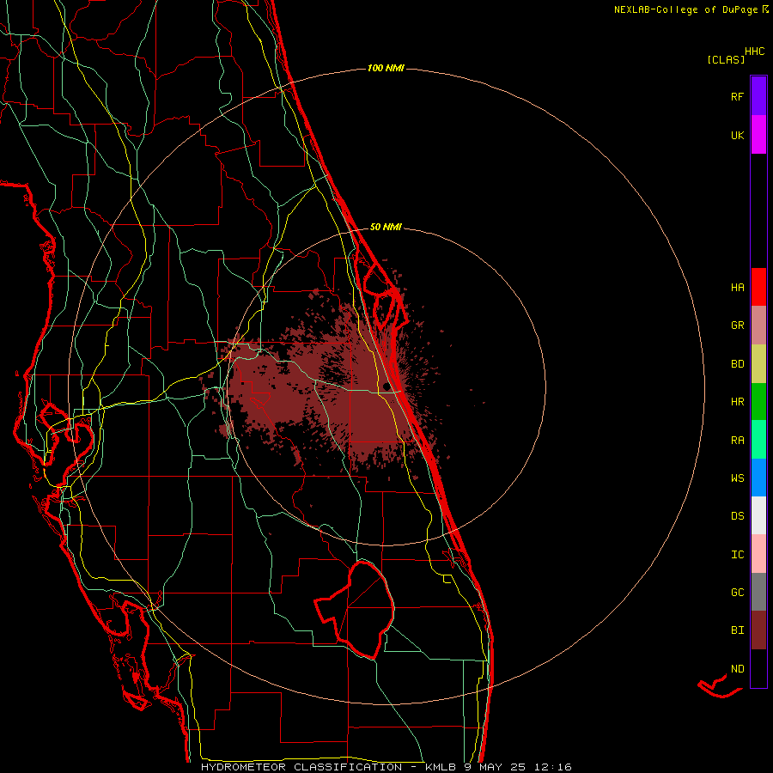Viewport: 773px width, 773px height.
Task: Select the GR pink legend color block
Action: [758, 325]
